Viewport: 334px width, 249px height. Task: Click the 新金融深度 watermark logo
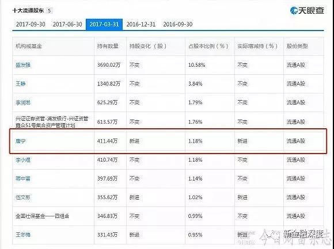tap(303, 234)
